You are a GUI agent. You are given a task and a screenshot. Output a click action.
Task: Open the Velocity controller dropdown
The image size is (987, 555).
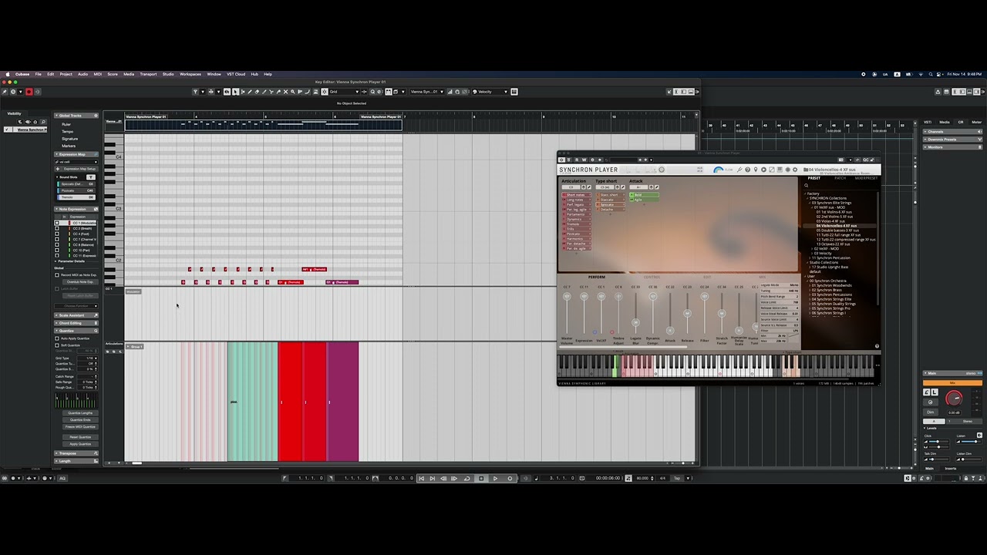[491, 92]
